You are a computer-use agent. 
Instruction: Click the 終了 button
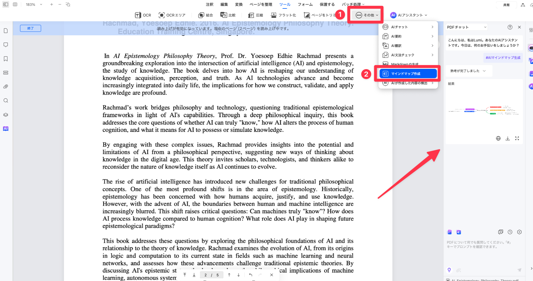30,28
